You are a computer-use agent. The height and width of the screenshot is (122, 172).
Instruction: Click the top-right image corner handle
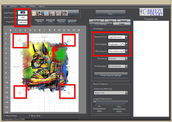point(69,40)
